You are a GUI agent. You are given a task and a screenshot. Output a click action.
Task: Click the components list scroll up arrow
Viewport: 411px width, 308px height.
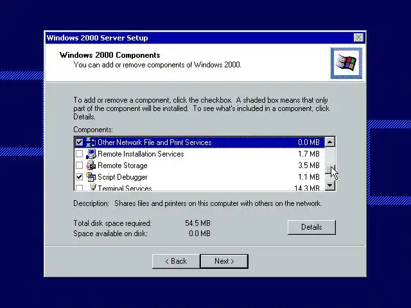329,142
